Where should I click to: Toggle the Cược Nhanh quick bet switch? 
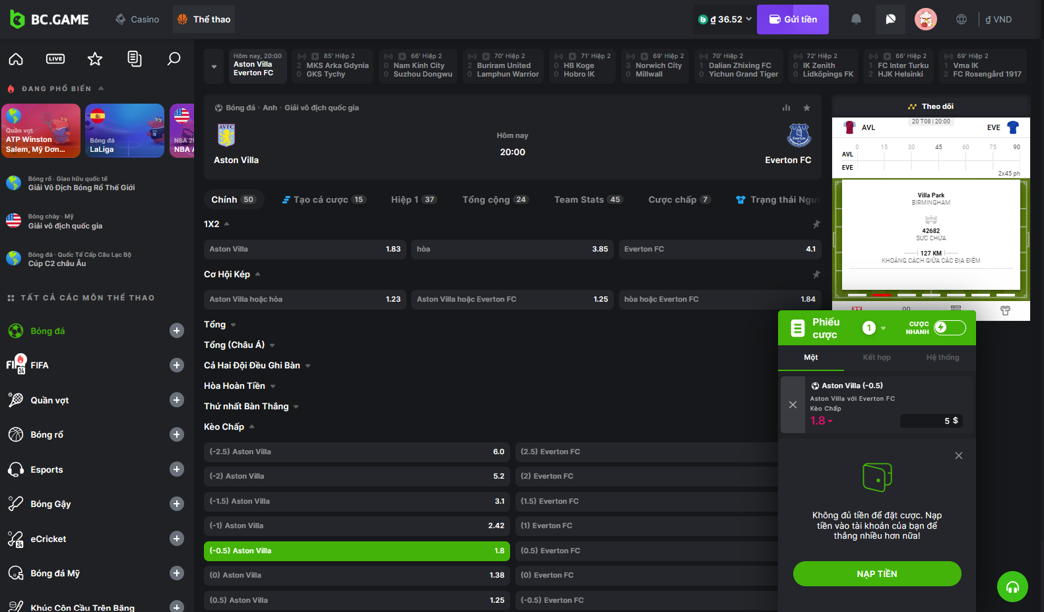[x=950, y=327]
